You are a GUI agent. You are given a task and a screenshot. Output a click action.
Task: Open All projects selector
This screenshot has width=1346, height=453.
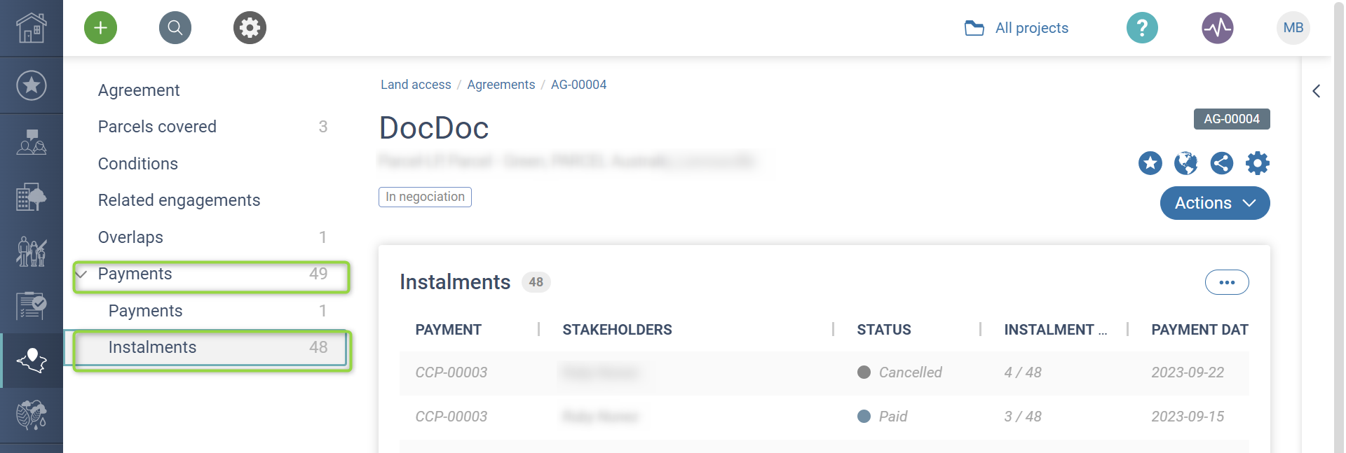(x=1017, y=28)
